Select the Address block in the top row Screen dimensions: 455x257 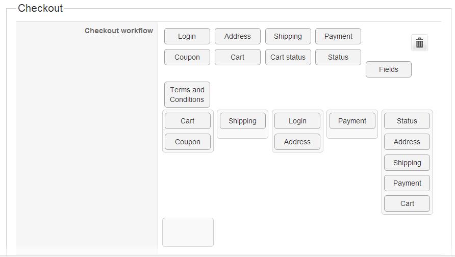pos(237,36)
